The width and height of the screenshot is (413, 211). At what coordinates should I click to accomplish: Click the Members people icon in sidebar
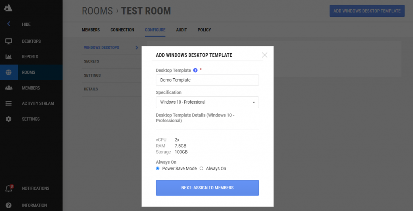click(8, 88)
